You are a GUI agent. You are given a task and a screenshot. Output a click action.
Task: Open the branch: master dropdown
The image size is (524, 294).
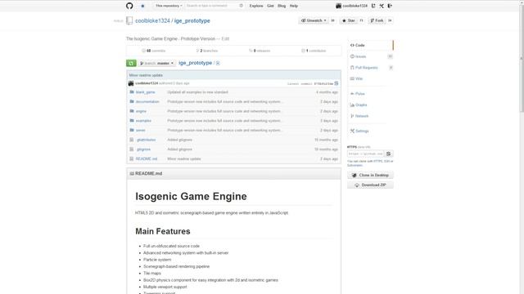[x=156, y=63]
